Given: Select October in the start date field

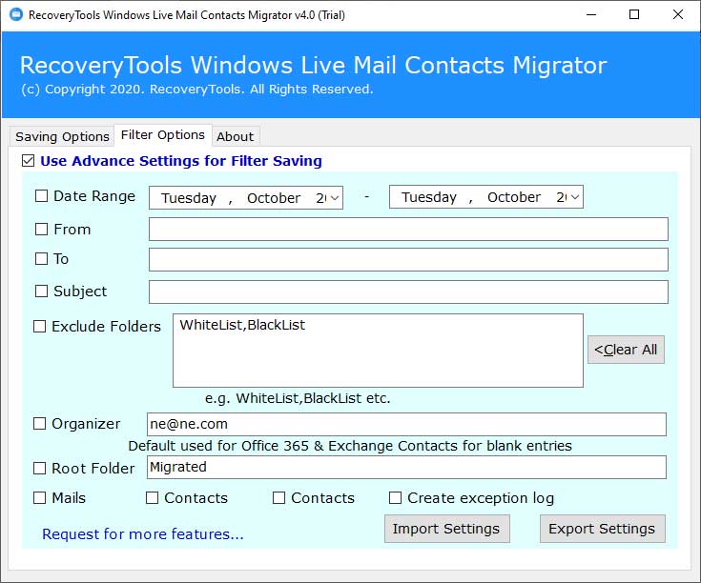Looking at the screenshot, I should click(274, 198).
